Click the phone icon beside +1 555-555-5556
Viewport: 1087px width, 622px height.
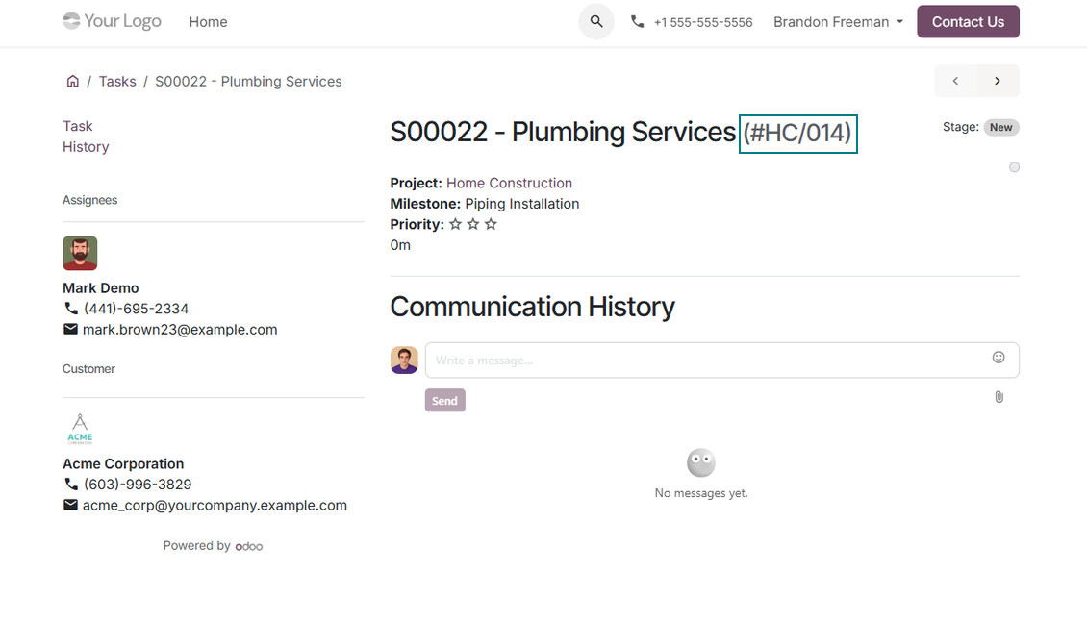(x=637, y=21)
